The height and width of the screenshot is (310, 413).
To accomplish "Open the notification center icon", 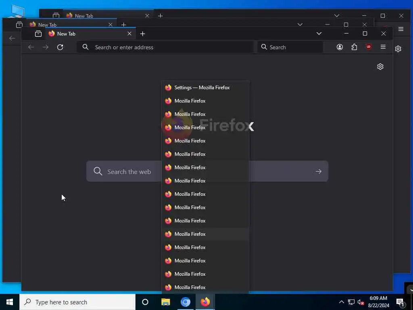I will point(400,302).
